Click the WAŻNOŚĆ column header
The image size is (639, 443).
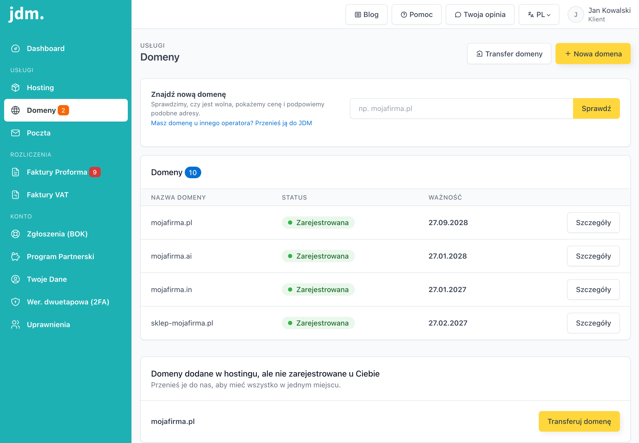tap(445, 197)
